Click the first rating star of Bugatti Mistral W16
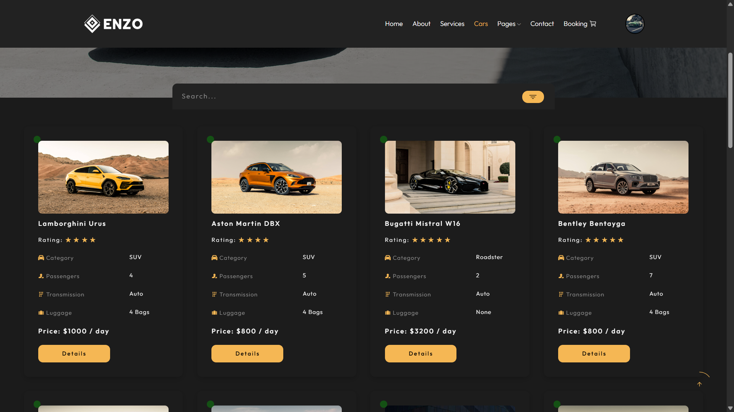The height and width of the screenshot is (412, 734). click(415, 240)
